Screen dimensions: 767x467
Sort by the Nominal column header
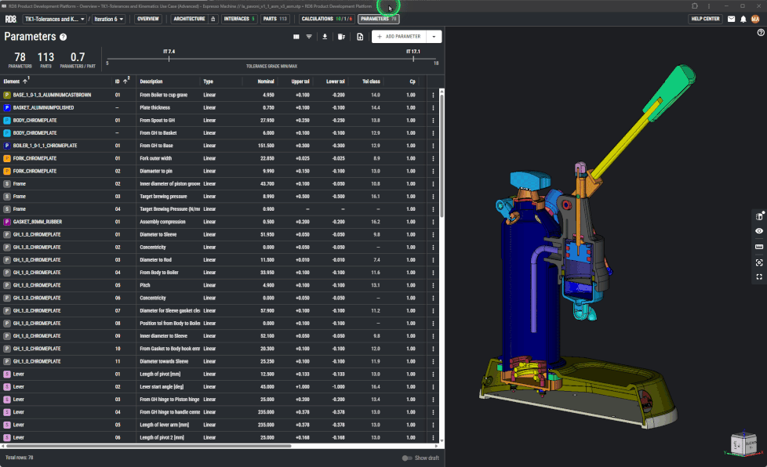point(266,81)
